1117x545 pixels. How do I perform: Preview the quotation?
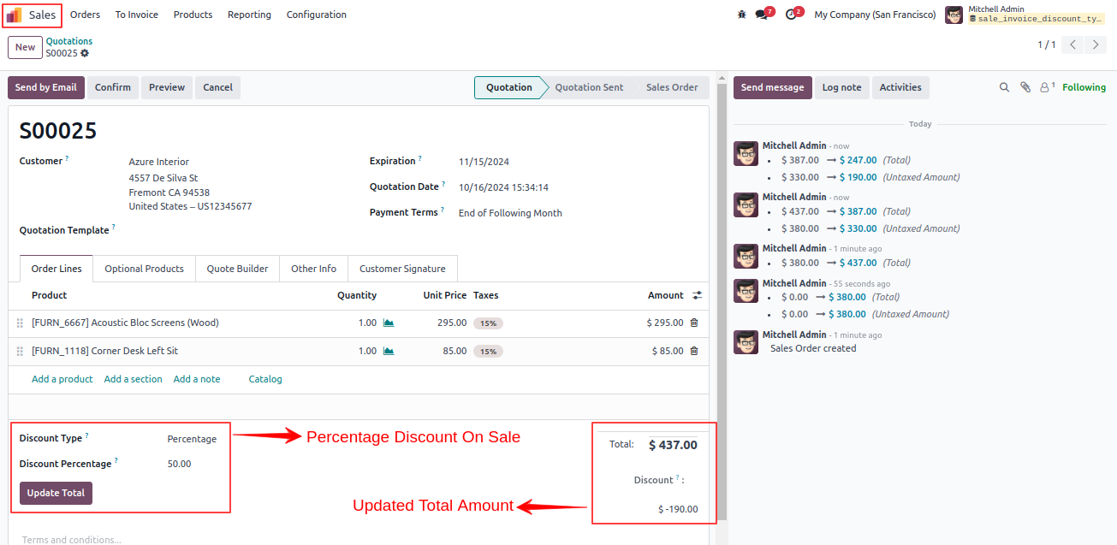pos(167,87)
